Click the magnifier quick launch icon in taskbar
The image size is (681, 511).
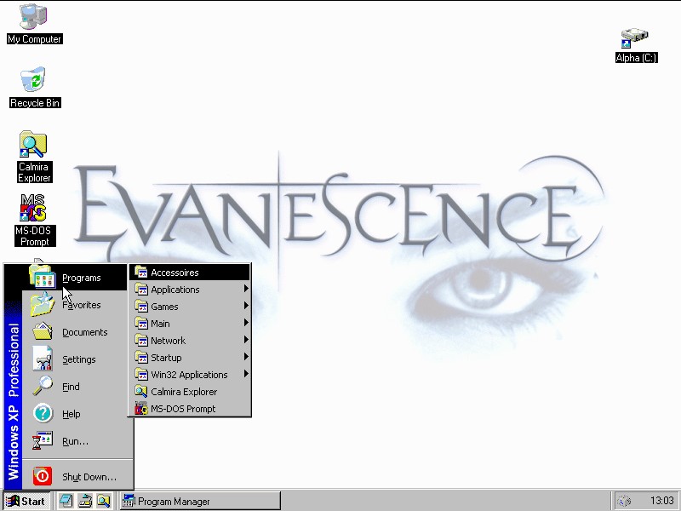103,501
